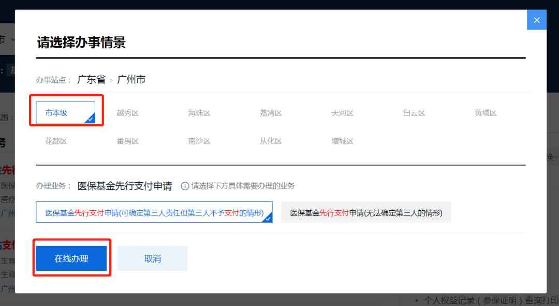Choose 从化区 district

(x=271, y=141)
